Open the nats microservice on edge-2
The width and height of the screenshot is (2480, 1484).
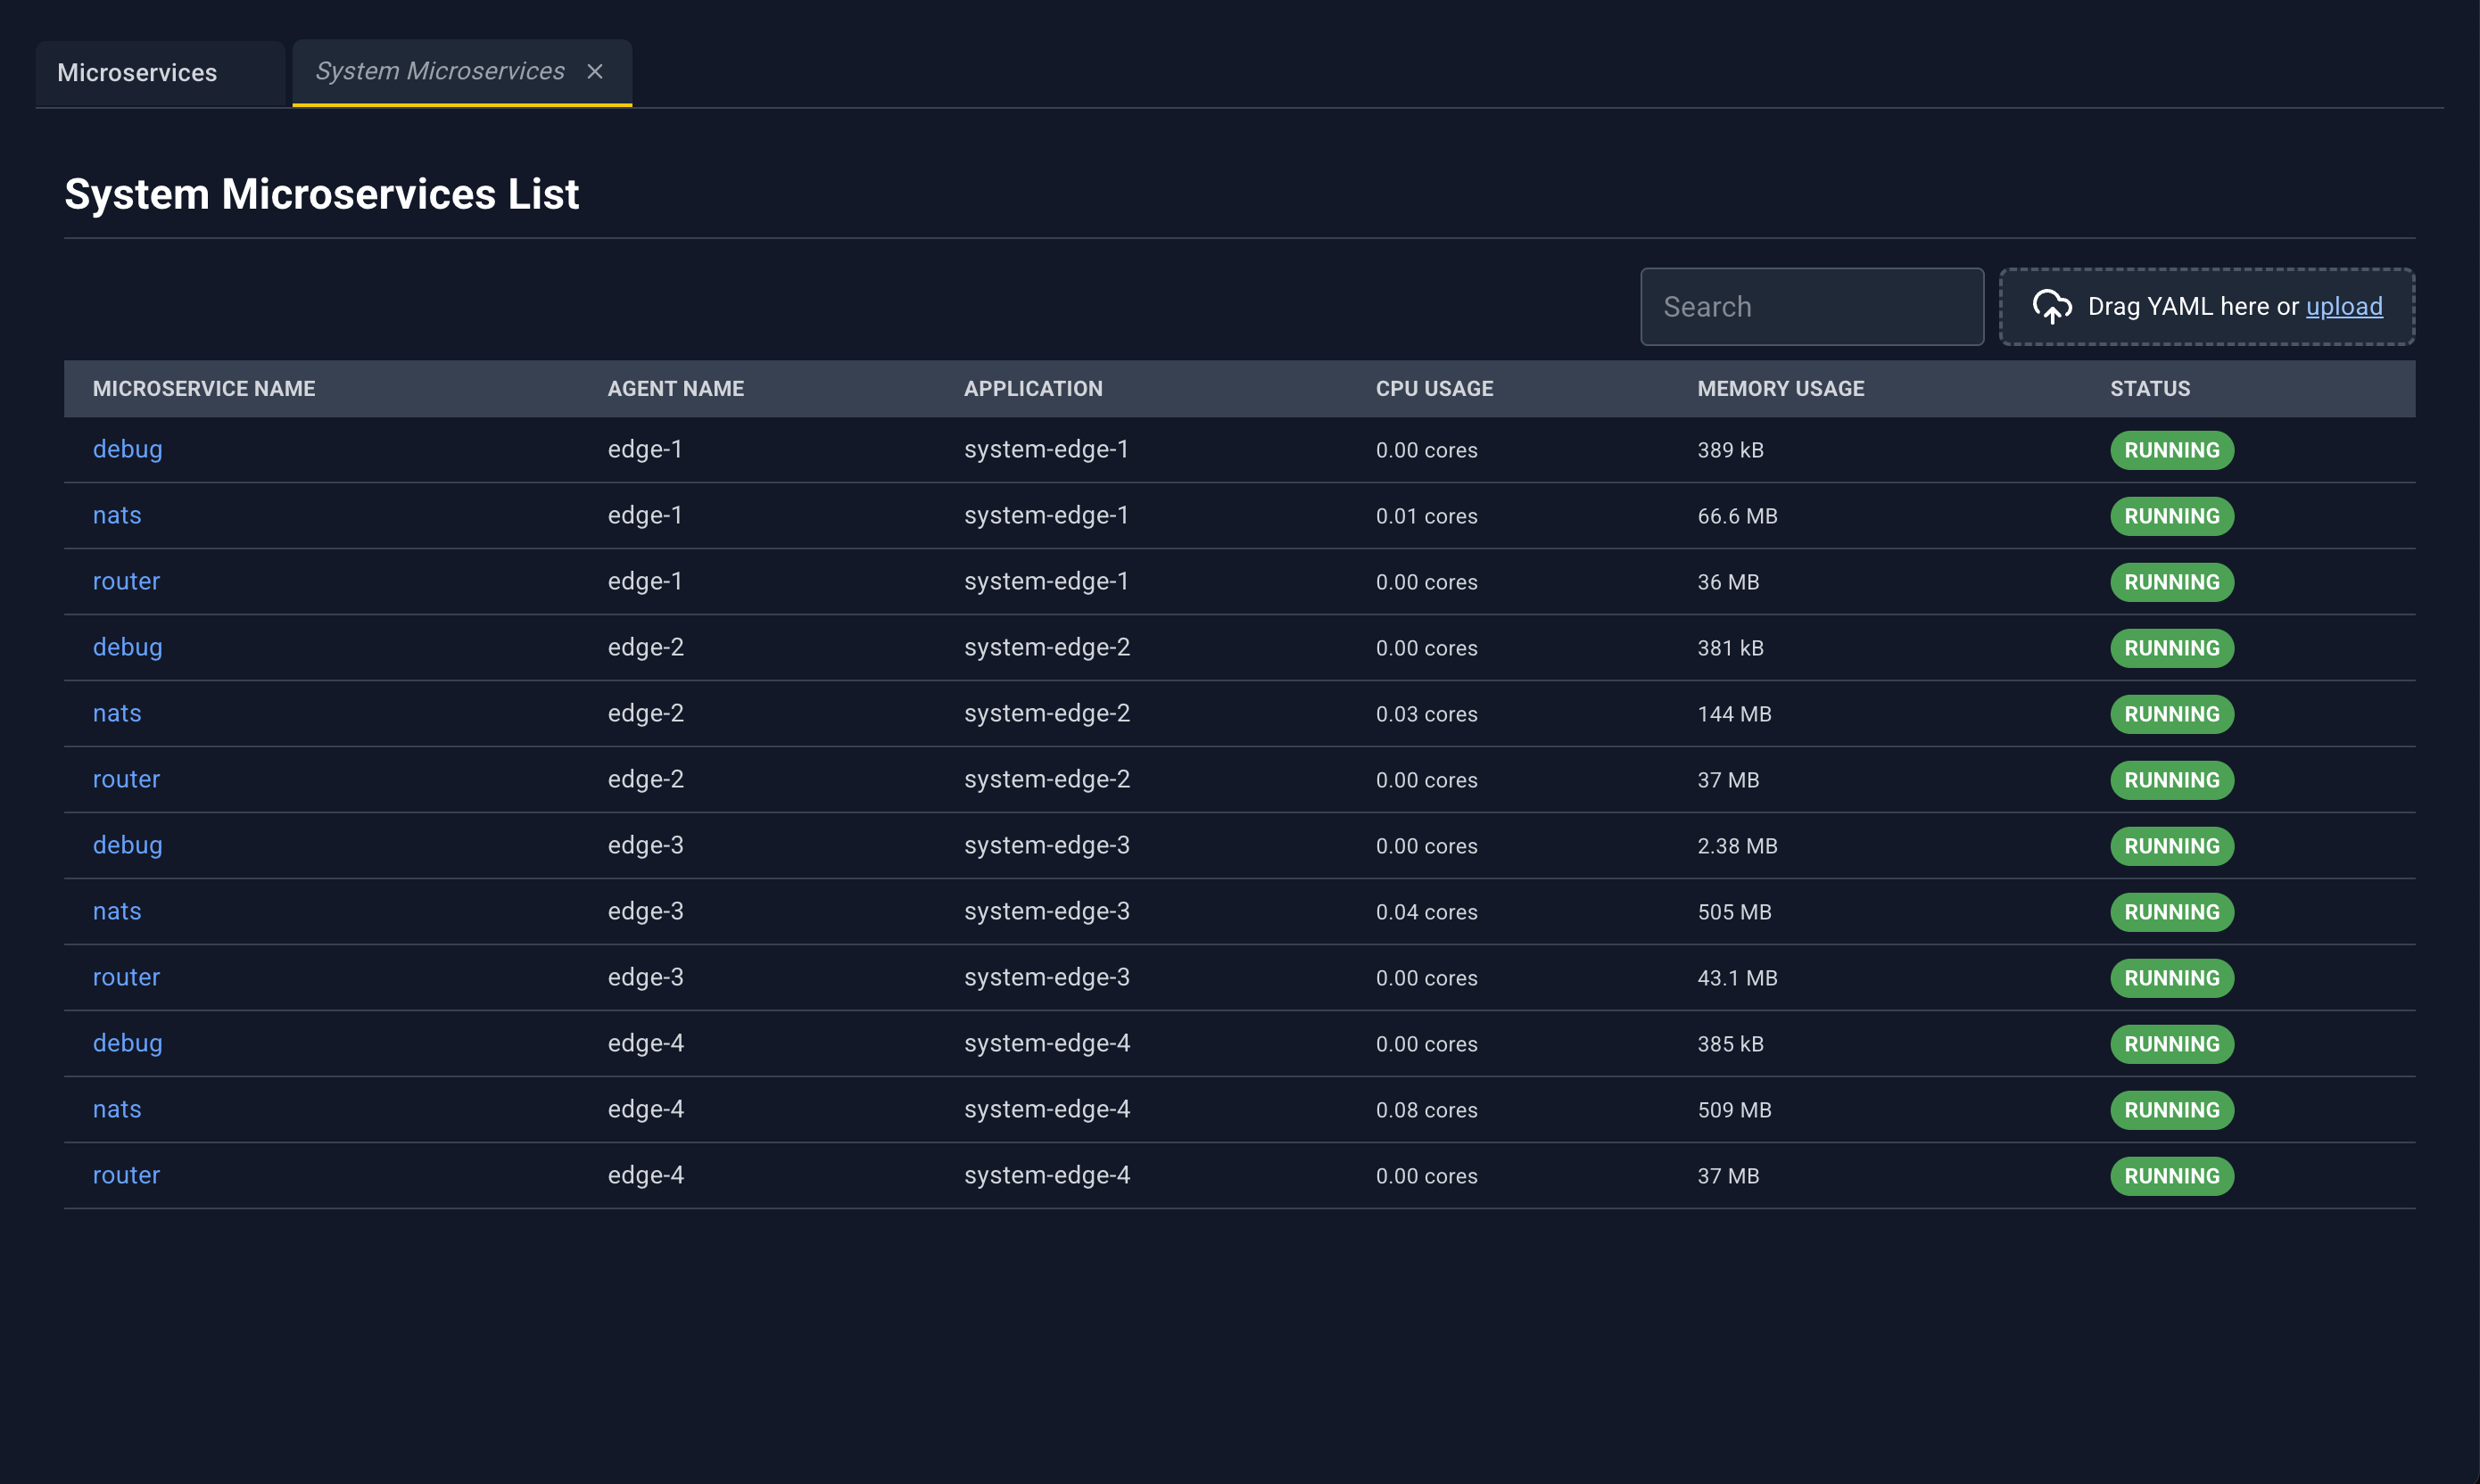pos(117,714)
